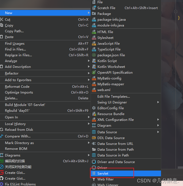Click the HTML File icon
This screenshot has height=186, width=183.
click(94, 32)
